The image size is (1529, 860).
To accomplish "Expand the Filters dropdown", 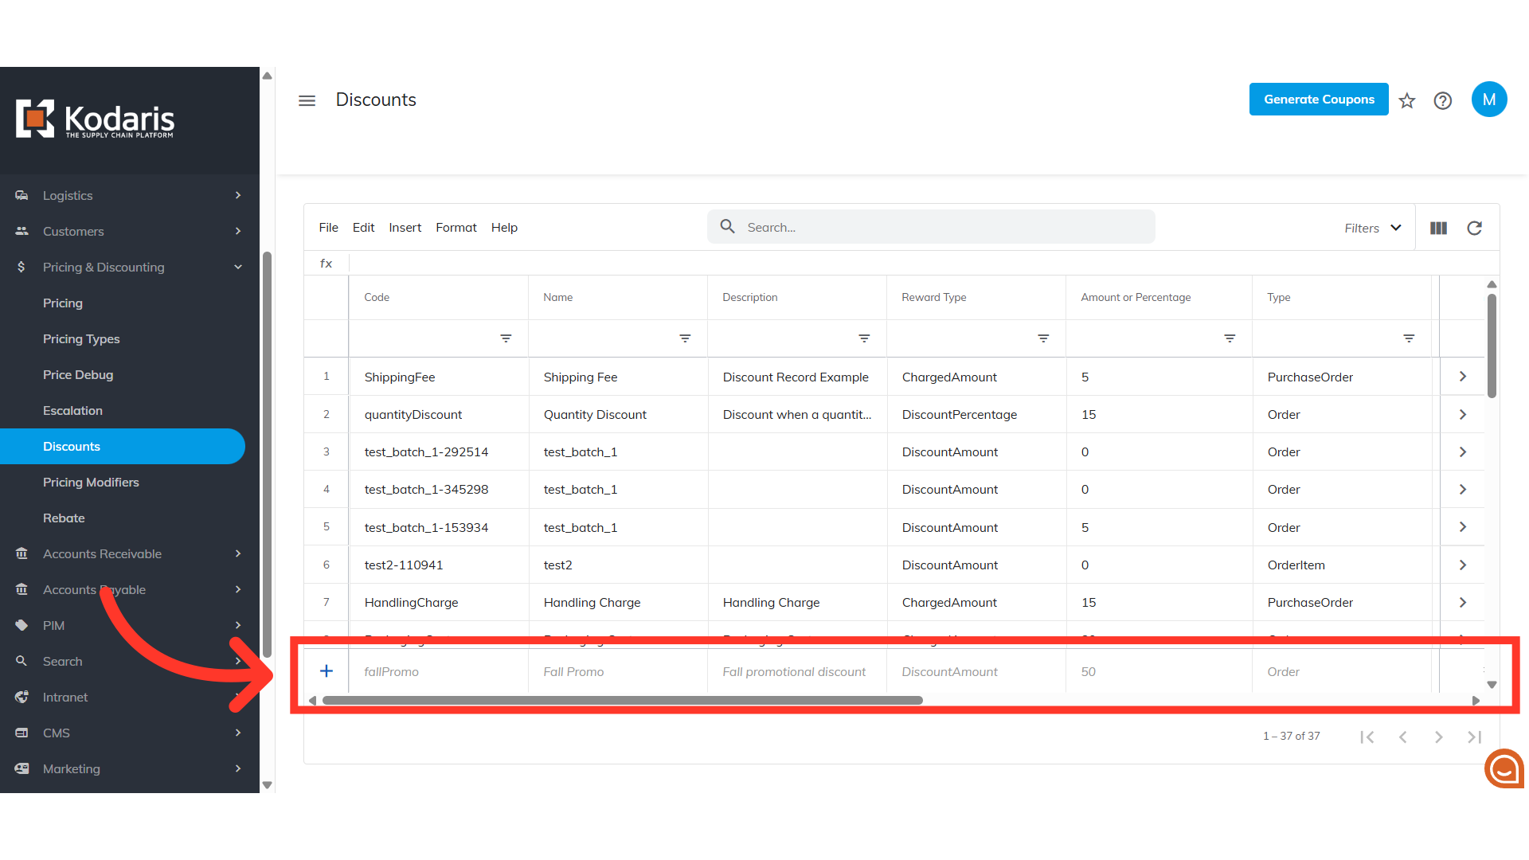I will tap(1373, 228).
